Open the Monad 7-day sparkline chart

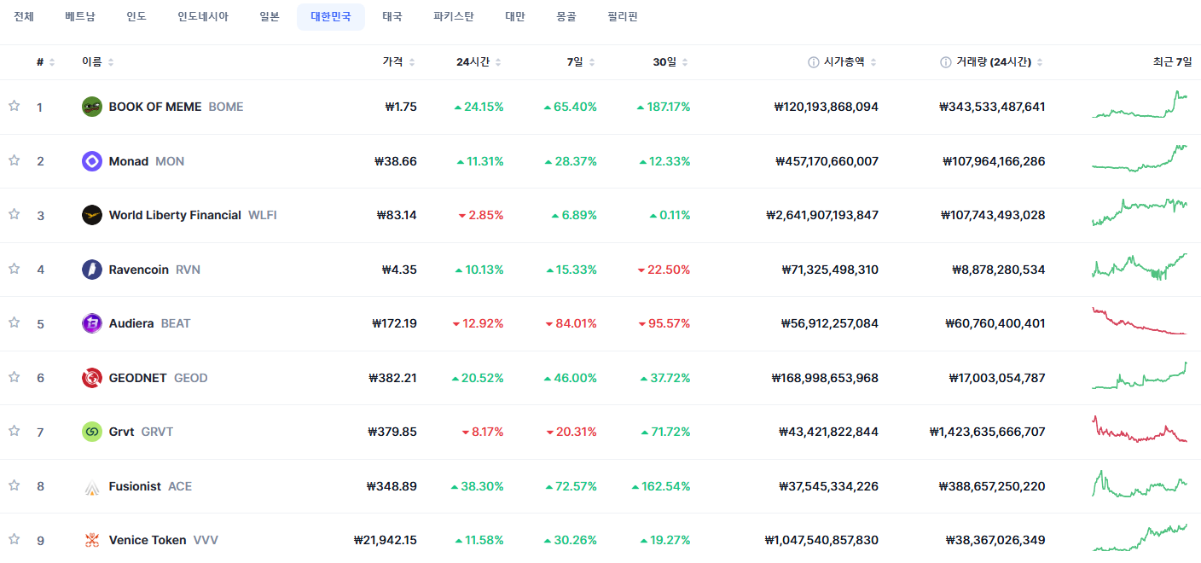1139,159
